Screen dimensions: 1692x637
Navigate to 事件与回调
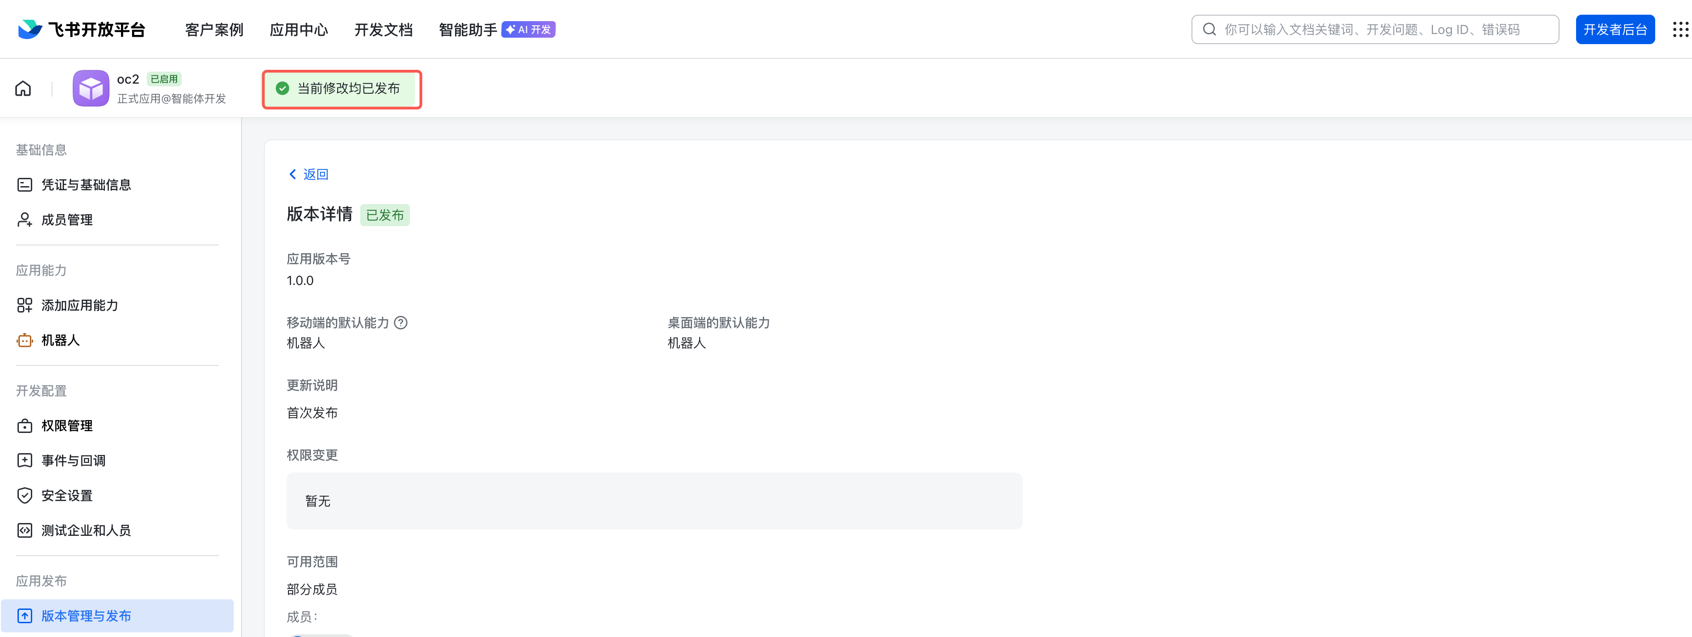point(73,461)
